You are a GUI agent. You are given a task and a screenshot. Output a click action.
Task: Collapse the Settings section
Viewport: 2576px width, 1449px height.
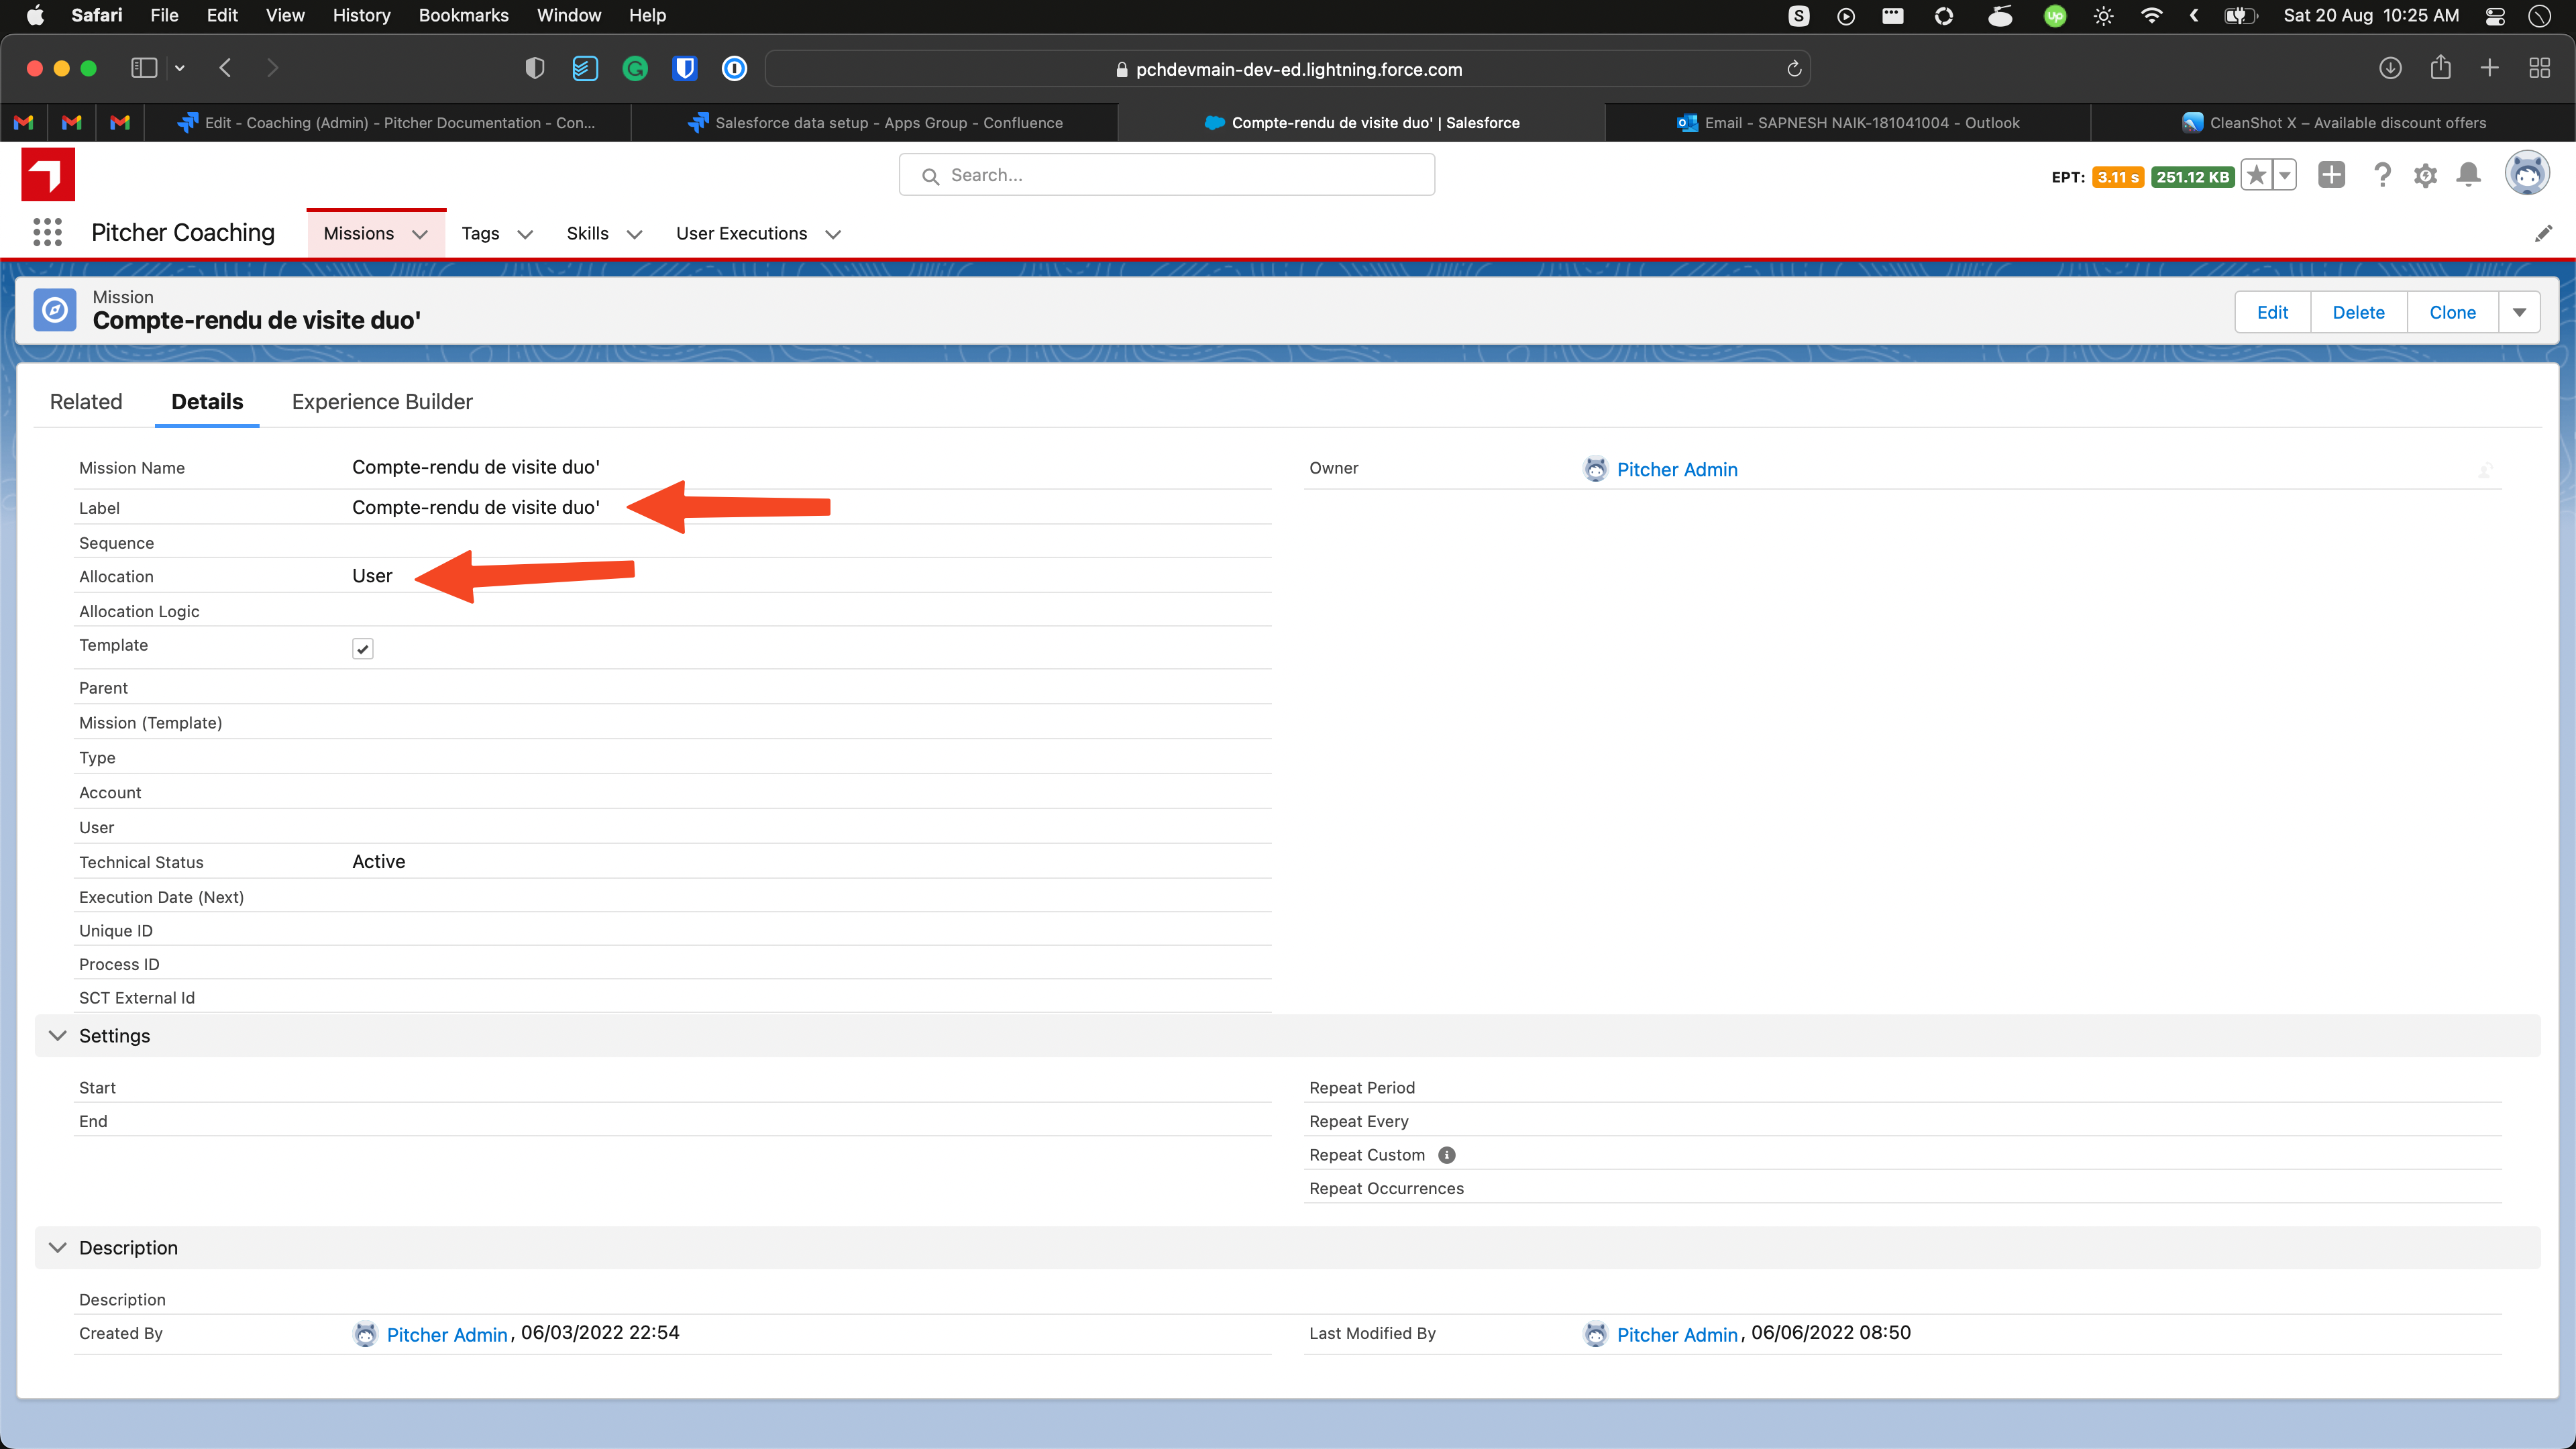coord(58,1036)
